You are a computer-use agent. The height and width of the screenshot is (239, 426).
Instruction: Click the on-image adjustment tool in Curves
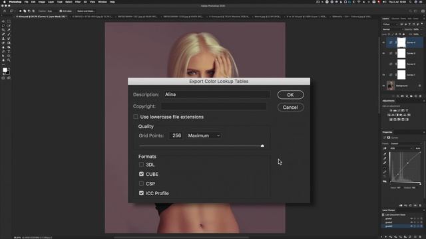tap(385, 149)
